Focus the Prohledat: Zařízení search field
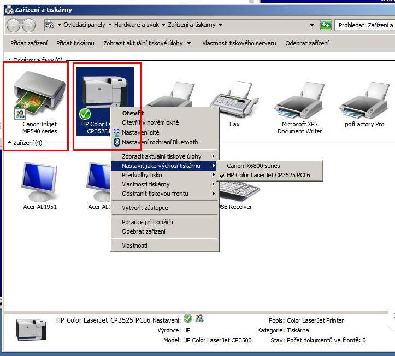The image size is (395, 356). click(x=365, y=25)
